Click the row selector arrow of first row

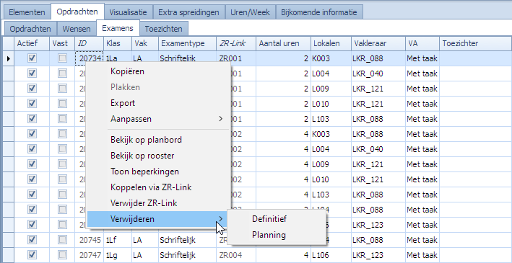(x=9, y=58)
